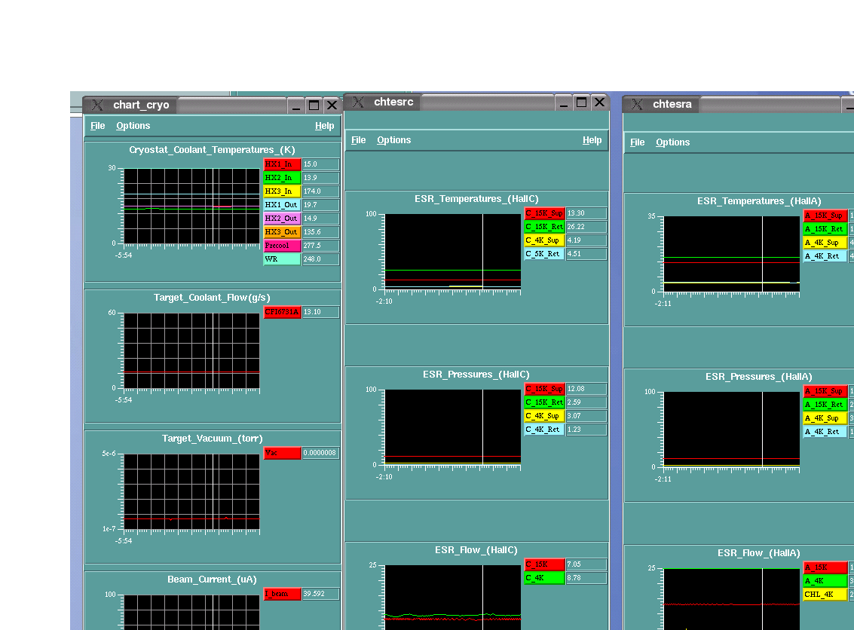Minimize the chart_cryo window
This screenshot has height=630, width=854.
coord(295,105)
